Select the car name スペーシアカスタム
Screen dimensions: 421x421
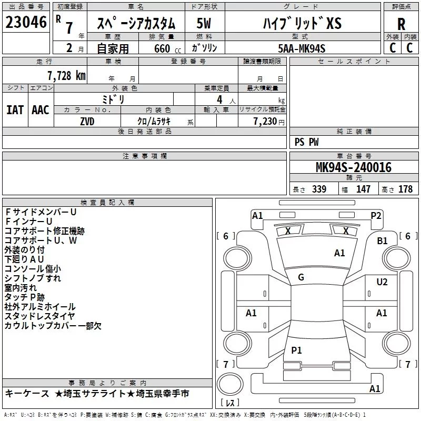(x=136, y=23)
